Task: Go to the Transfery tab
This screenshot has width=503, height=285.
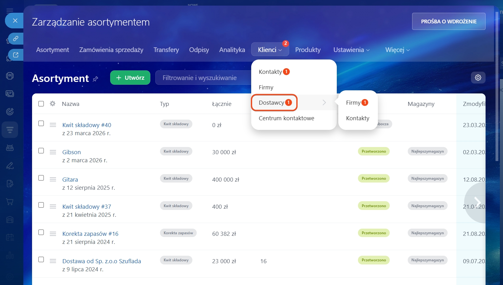Action: pyautogui.click(x=166, y=50)
